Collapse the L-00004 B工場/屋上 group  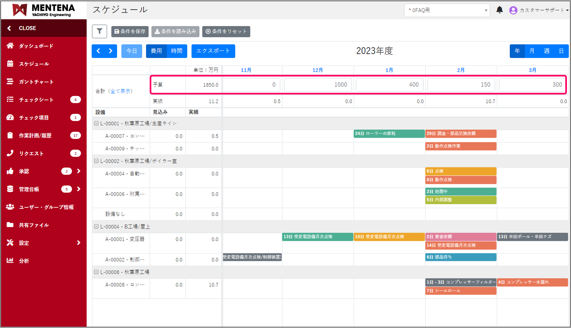96,226
